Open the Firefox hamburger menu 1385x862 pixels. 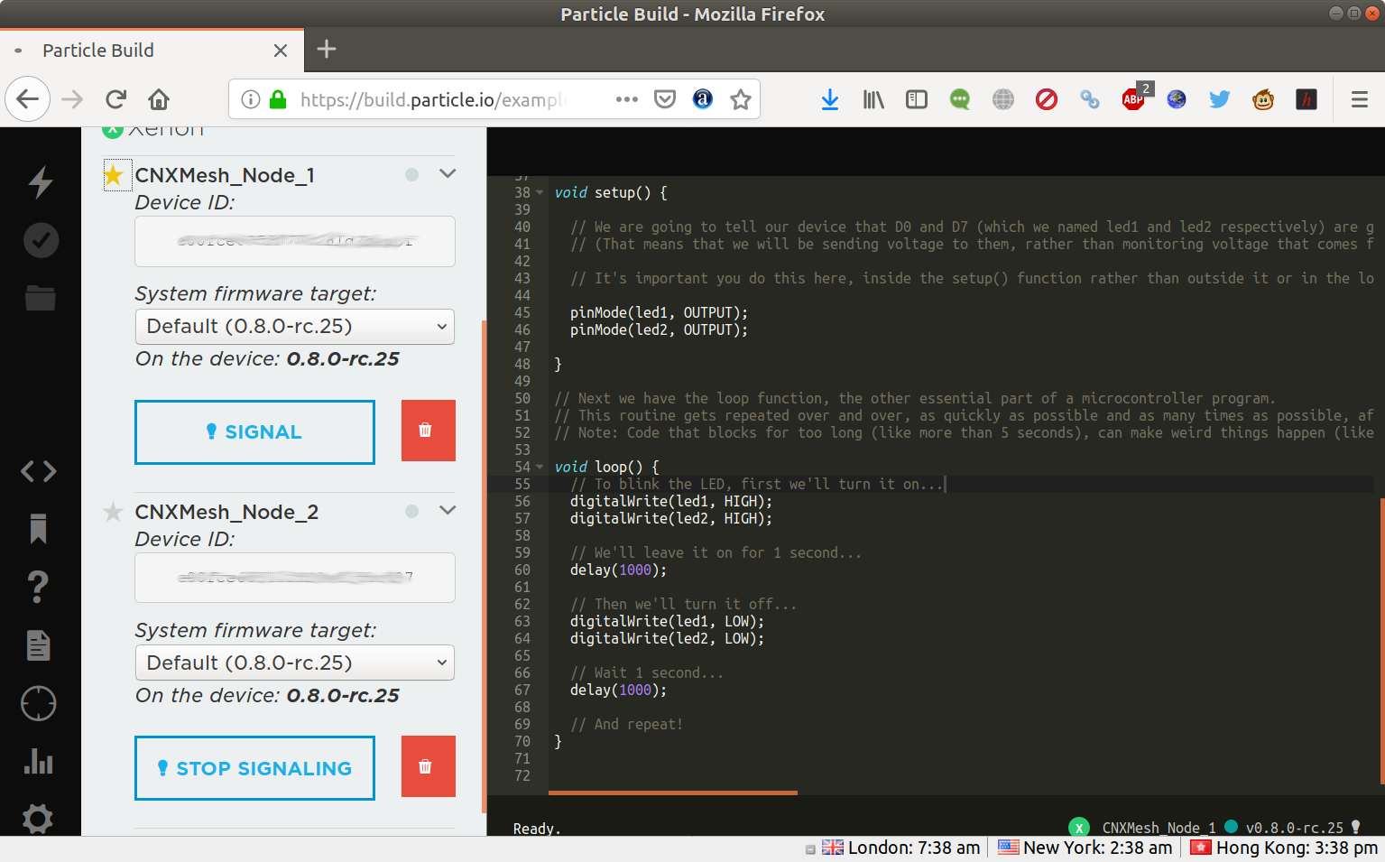point(1360,99)
